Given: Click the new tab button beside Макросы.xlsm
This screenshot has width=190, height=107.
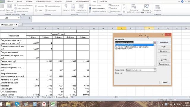Looking at the screenshot, I should pos(20,25).
